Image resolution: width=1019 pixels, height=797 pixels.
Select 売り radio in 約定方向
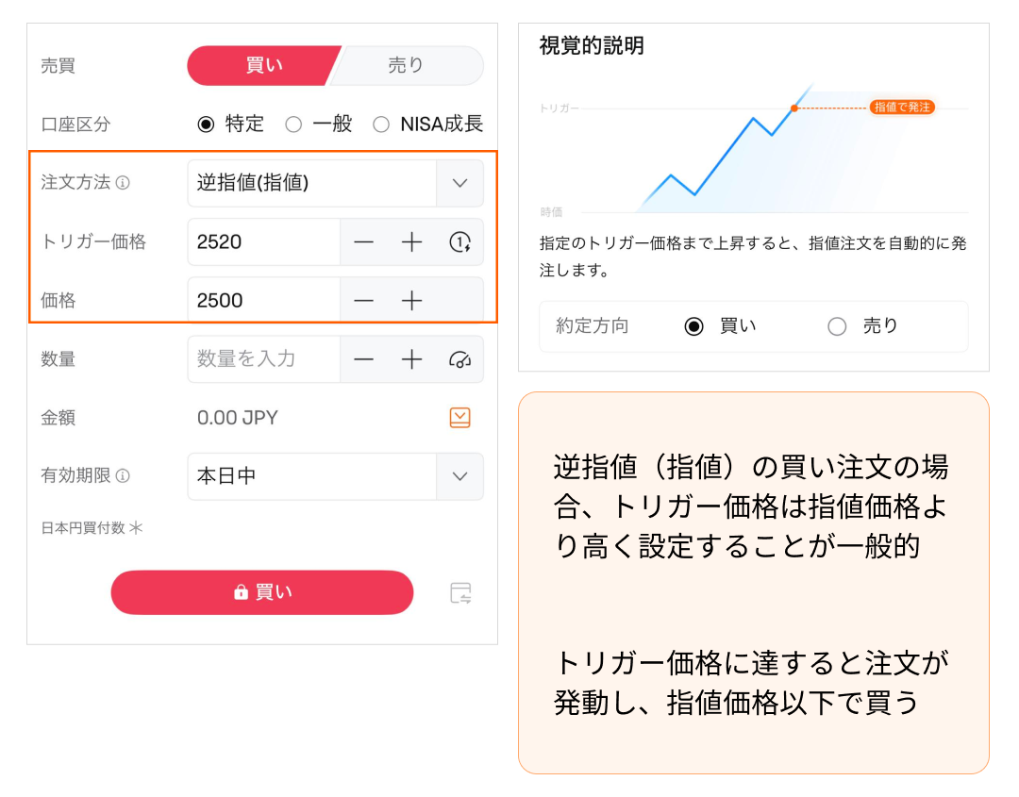pyautogui.click(x=837, y=326)
